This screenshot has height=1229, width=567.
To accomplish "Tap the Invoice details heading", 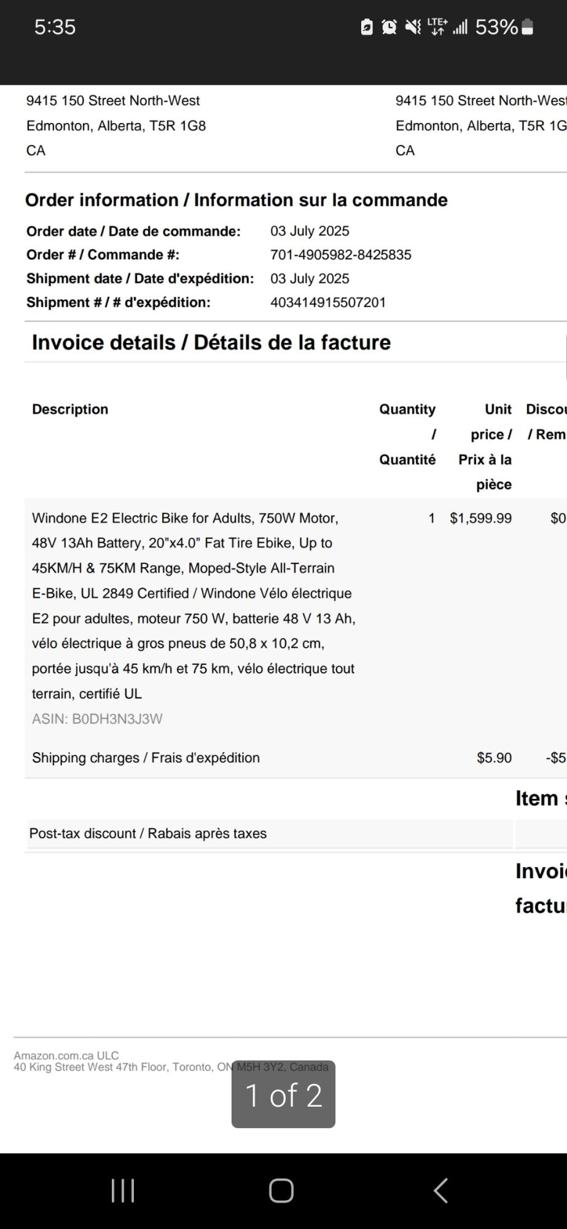I will pos(211,342).
